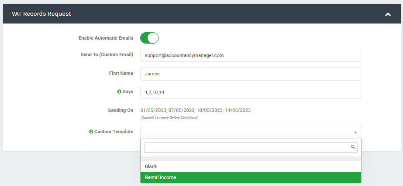Click the First Name label
Viewport: 403px width, 186px height.
tap(121, 73)
